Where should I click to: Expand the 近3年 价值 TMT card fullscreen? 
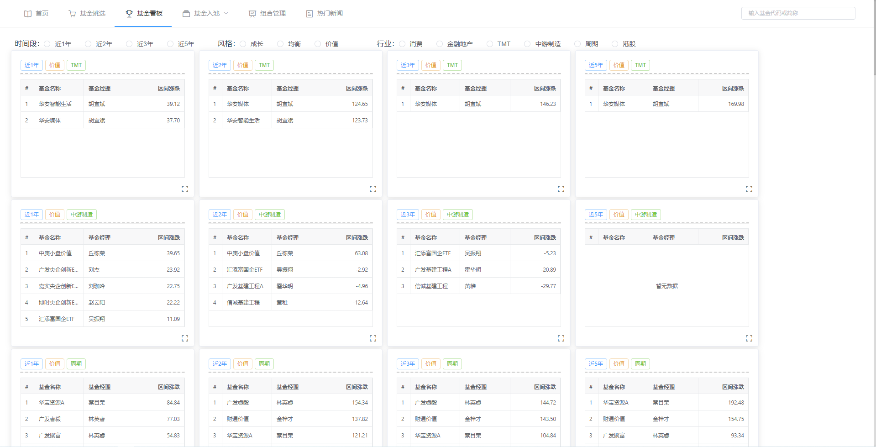(561, 189)
